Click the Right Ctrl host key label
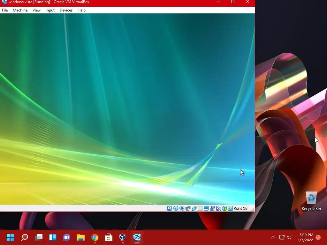 241,208
